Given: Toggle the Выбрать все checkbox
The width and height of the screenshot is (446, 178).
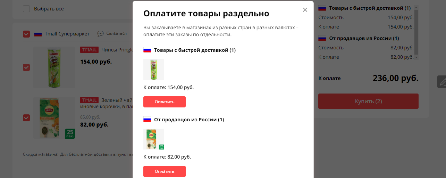Looking at the screenshot, I should pos(26,9).
